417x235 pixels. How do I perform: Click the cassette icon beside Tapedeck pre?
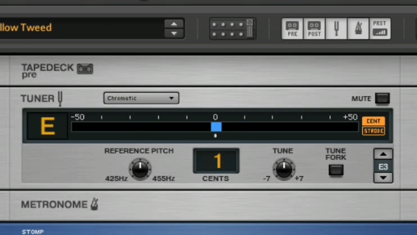point(85,69)
